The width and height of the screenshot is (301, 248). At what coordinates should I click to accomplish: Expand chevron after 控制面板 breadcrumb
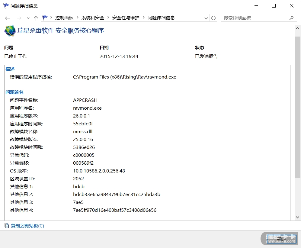tap(78, 18)
